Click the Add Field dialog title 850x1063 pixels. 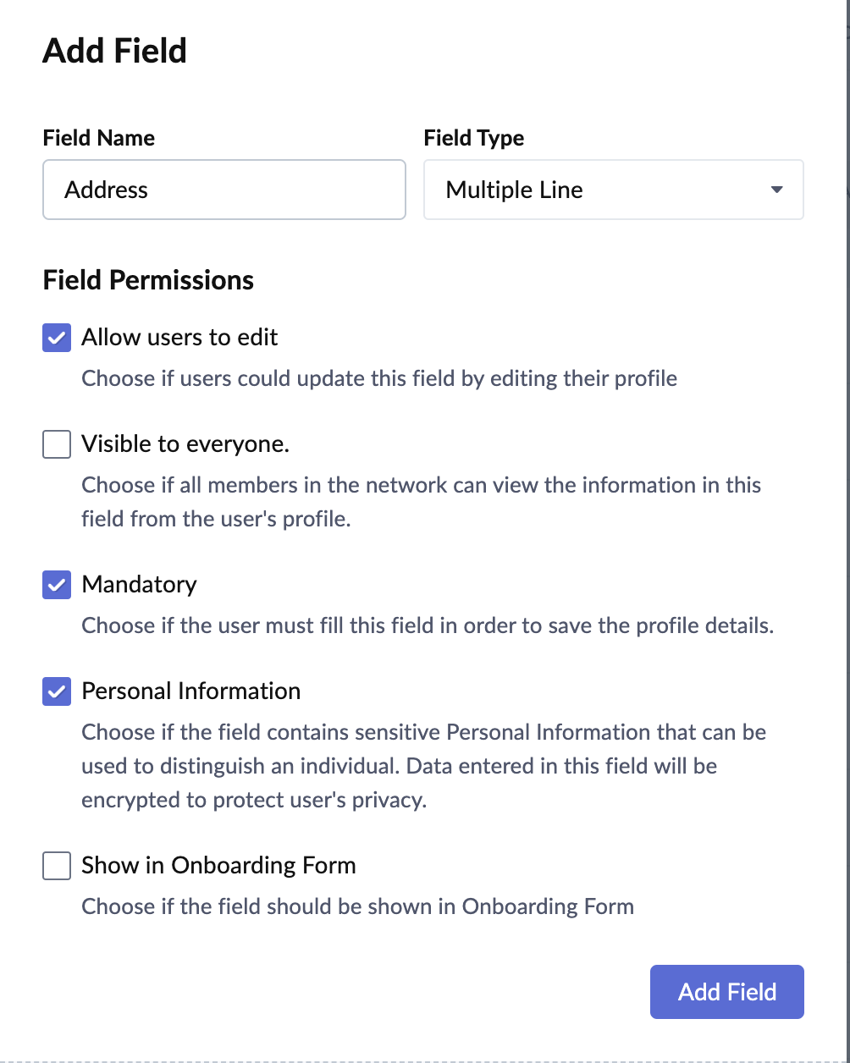coord(114,51)
